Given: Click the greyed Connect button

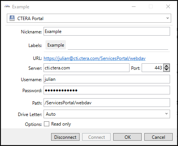Looking at the screenshot, I should point(96,137).
